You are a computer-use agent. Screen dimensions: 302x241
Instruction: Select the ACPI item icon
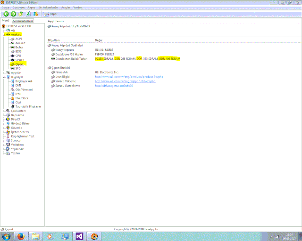[x=13, y=39]
